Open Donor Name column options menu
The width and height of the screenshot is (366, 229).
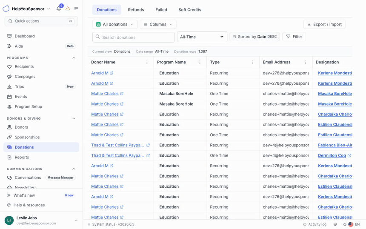click(x=147, y=62)
